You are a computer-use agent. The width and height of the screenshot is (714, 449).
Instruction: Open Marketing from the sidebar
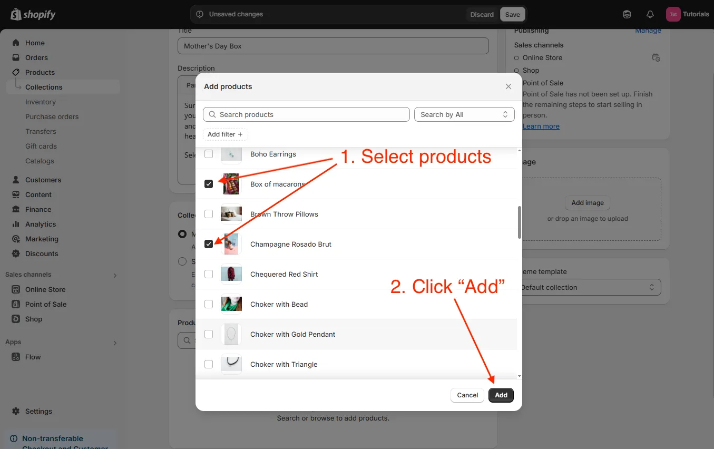[x=42, y=239]
